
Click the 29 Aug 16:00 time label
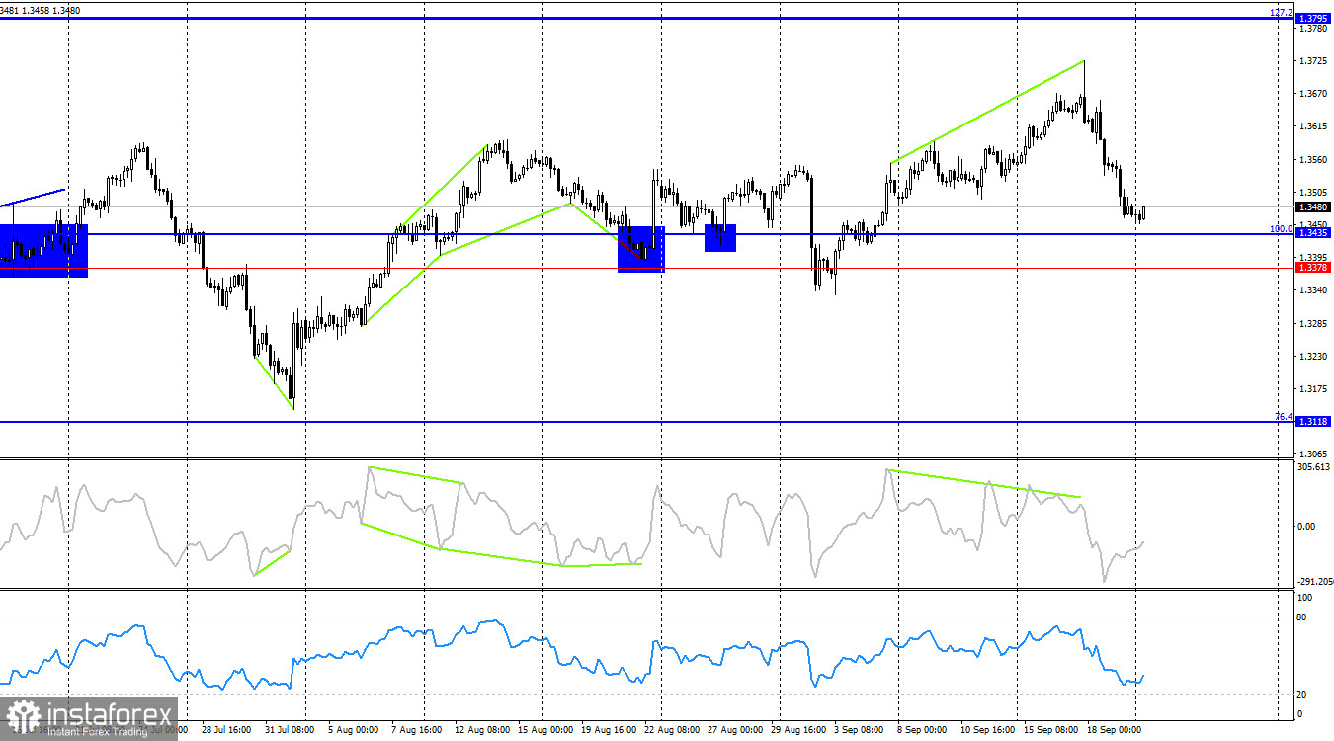797,731
